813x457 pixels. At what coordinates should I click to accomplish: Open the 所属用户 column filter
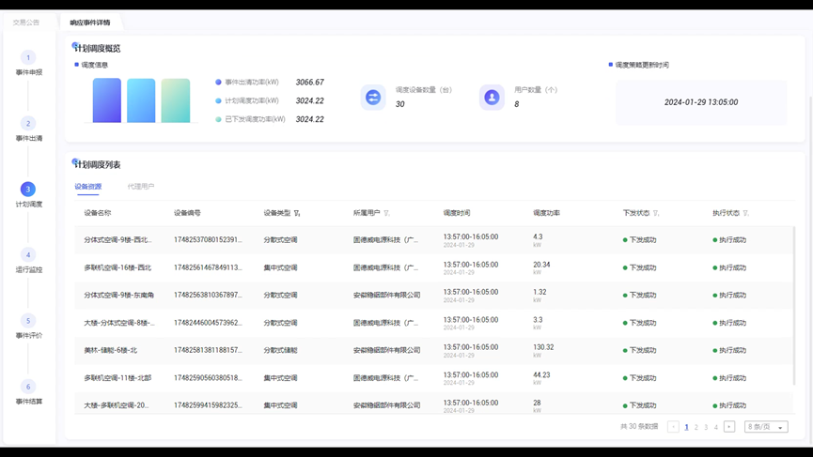click(x=386, y=213)
